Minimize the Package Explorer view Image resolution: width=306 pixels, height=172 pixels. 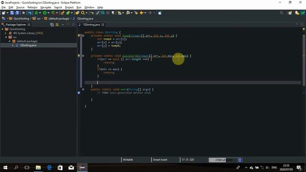(x=68, y=24)
